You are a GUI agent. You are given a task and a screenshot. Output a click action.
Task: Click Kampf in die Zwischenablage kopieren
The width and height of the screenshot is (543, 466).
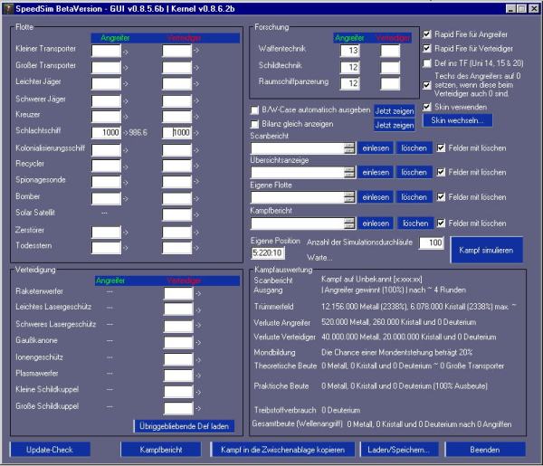tap(282, 450)
